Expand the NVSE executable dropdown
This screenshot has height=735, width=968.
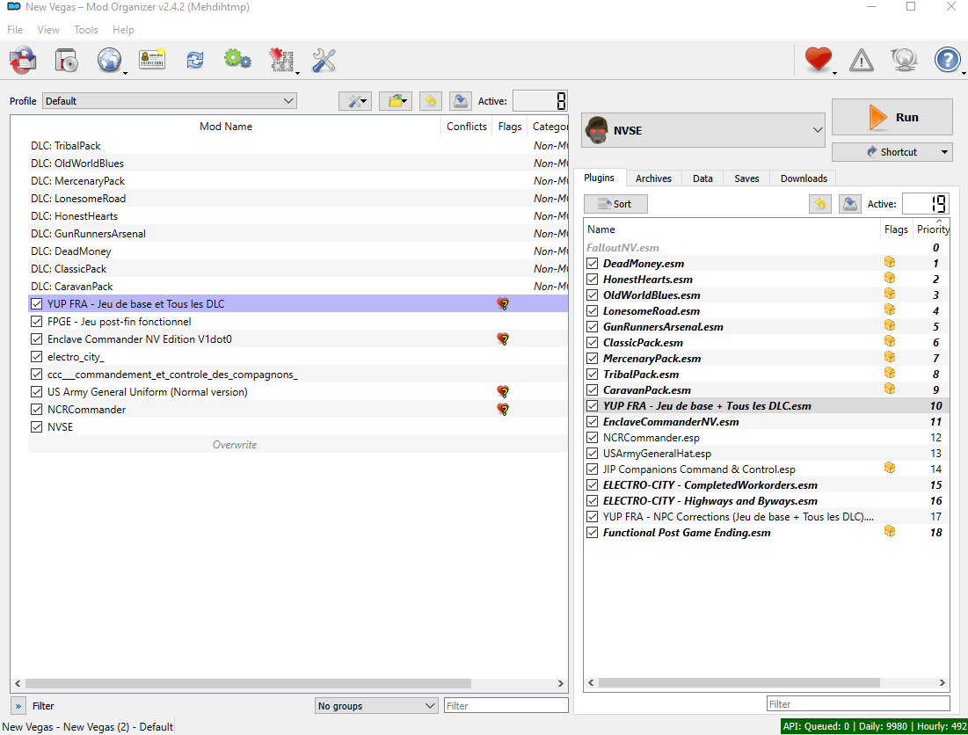pyautogui.click(x=703, y=130)
